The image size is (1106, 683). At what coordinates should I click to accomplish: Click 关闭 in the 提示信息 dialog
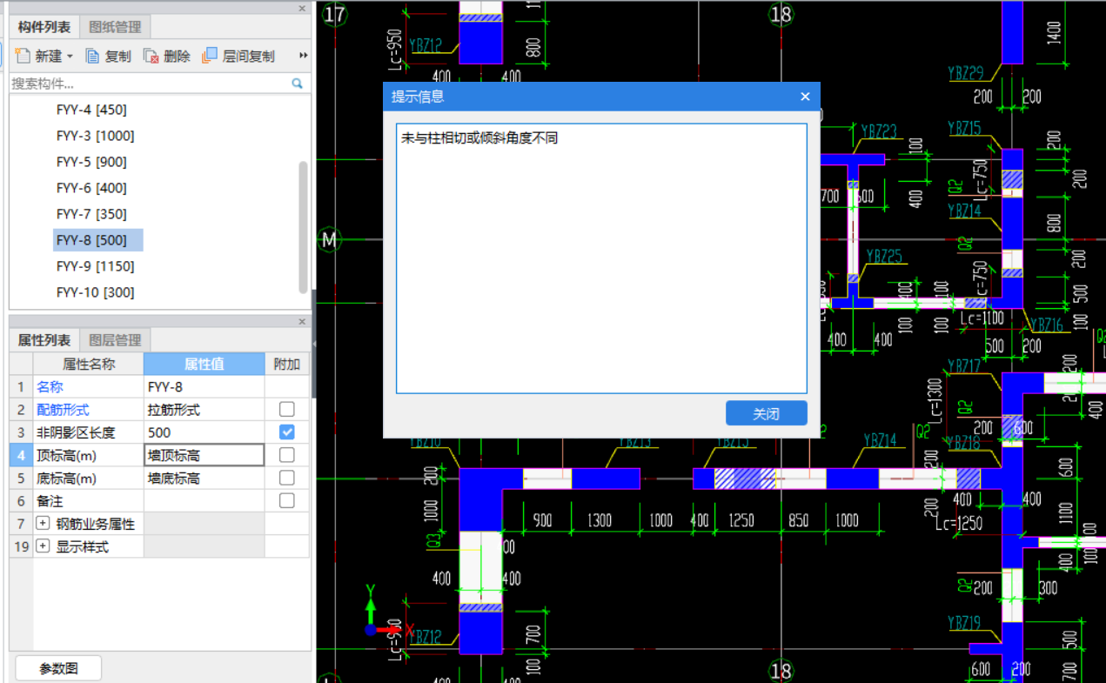[766, 413]
